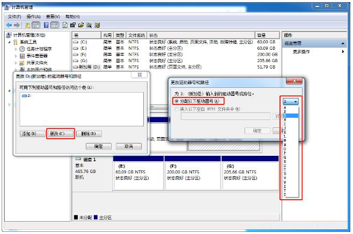353x234 pixels.
Task: Click the 共享文件夹 folder icon in tree
Action: tap(22, 63)
